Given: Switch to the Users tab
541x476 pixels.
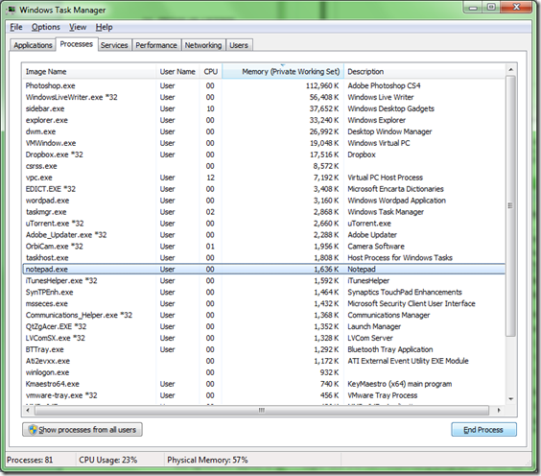Looking at the screenshot, I should point(239,45).
